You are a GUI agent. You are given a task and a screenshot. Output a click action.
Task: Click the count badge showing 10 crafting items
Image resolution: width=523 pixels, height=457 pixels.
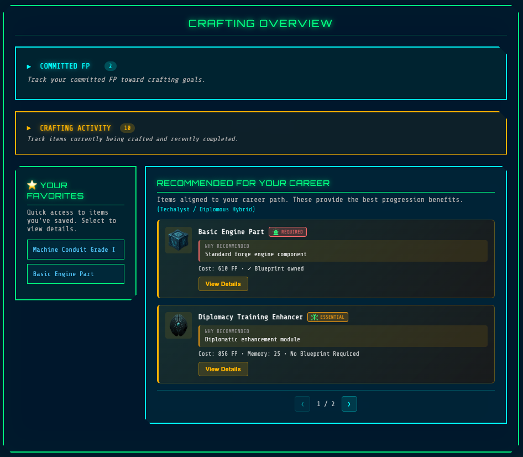(x=127, y=128)
